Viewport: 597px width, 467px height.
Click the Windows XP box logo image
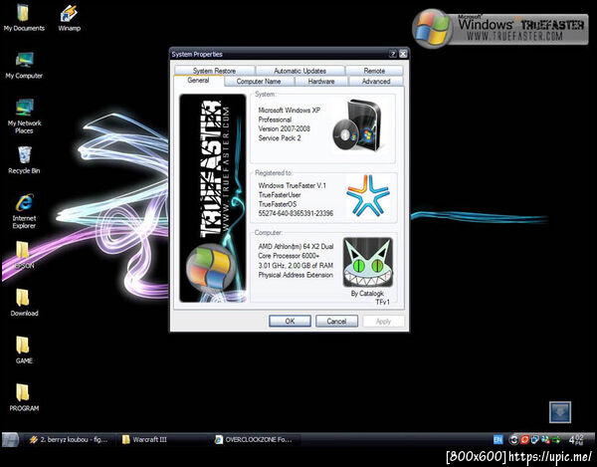point(360,125)
